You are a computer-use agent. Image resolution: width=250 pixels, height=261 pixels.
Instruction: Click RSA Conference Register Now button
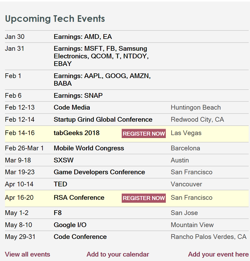(143, 198)
